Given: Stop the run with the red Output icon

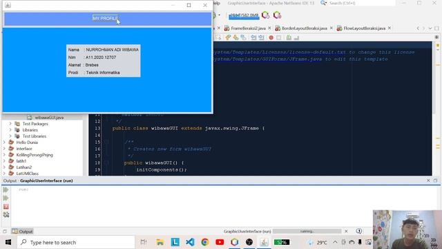Looking at the screenshot, I should (6, 207).
